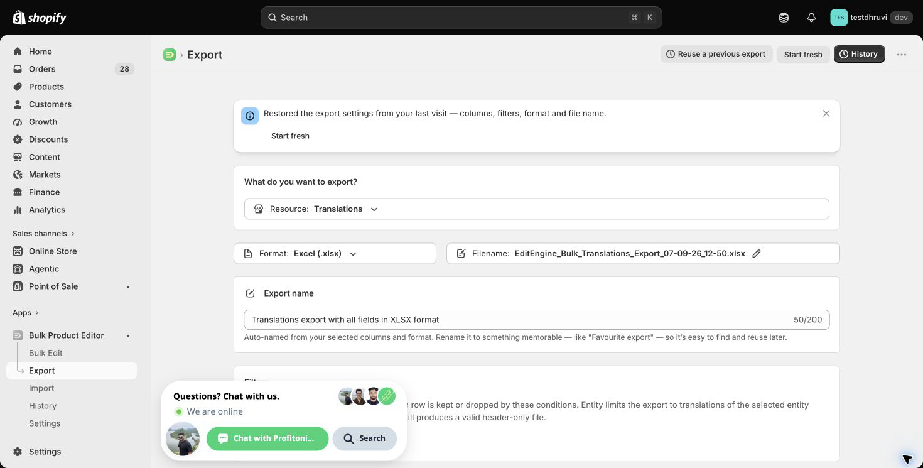The width and height of the screenshot is (923, 468).
Task: Open the Format Excel (.xlsx) dropdown
Action: [x=335, y=254]
